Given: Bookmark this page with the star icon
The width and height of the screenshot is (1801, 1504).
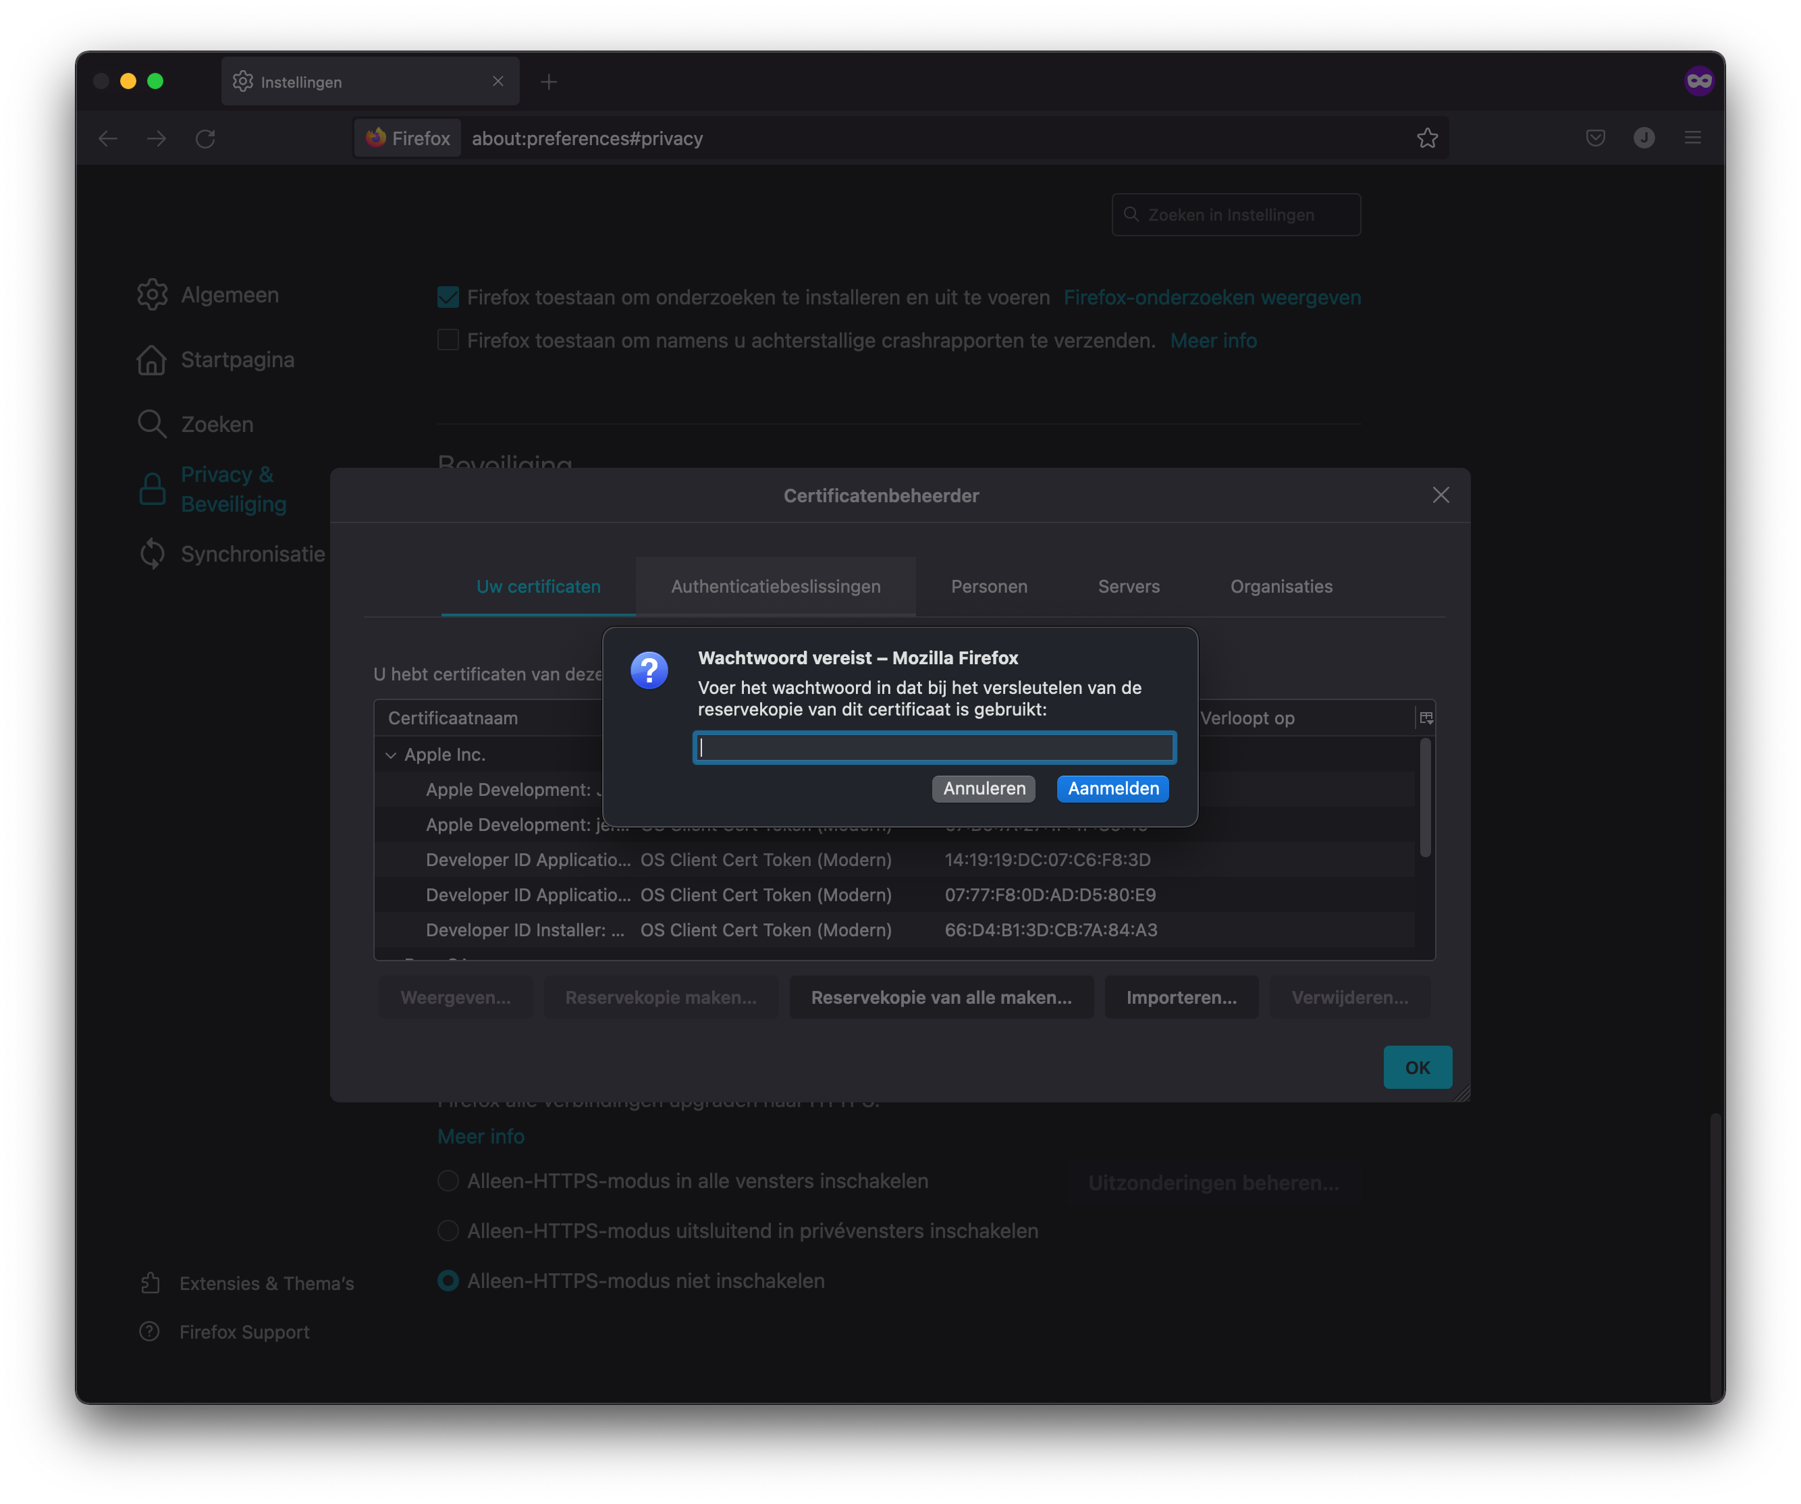Looking at the screenshot, I should click(1427, 138).
